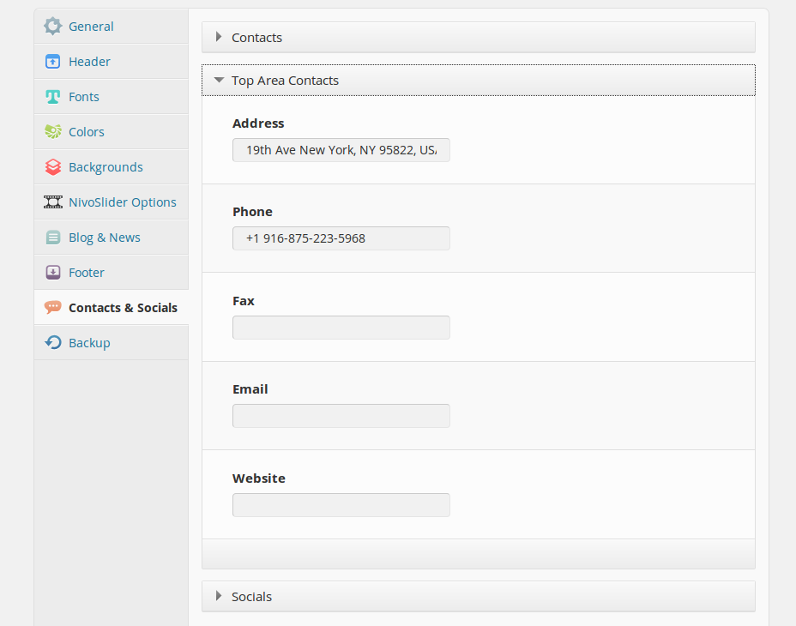Click the Colors palette icon
Image resolution: width=796 pixels, height=626 pixels.
point(53,132)
